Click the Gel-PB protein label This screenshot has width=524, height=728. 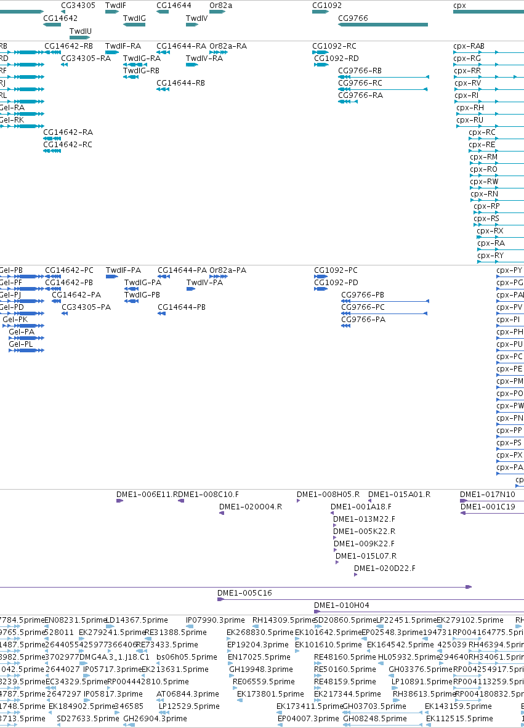coord(11,270)
